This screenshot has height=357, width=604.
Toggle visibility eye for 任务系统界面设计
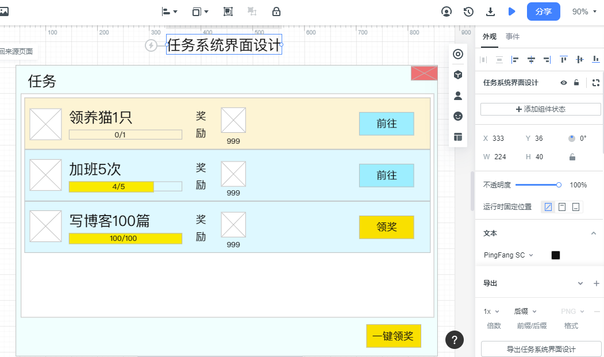[564, 83]
